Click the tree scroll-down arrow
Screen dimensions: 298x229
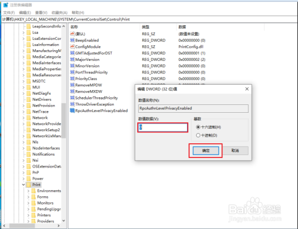click(64, 221)
